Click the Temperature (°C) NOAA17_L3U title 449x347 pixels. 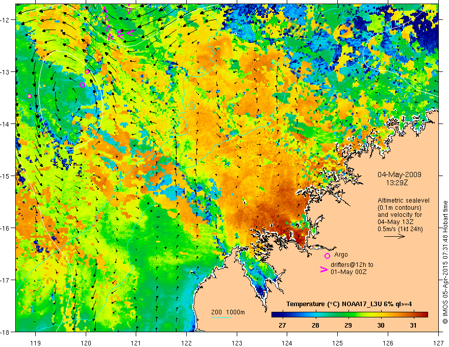[x=349, y=304]
